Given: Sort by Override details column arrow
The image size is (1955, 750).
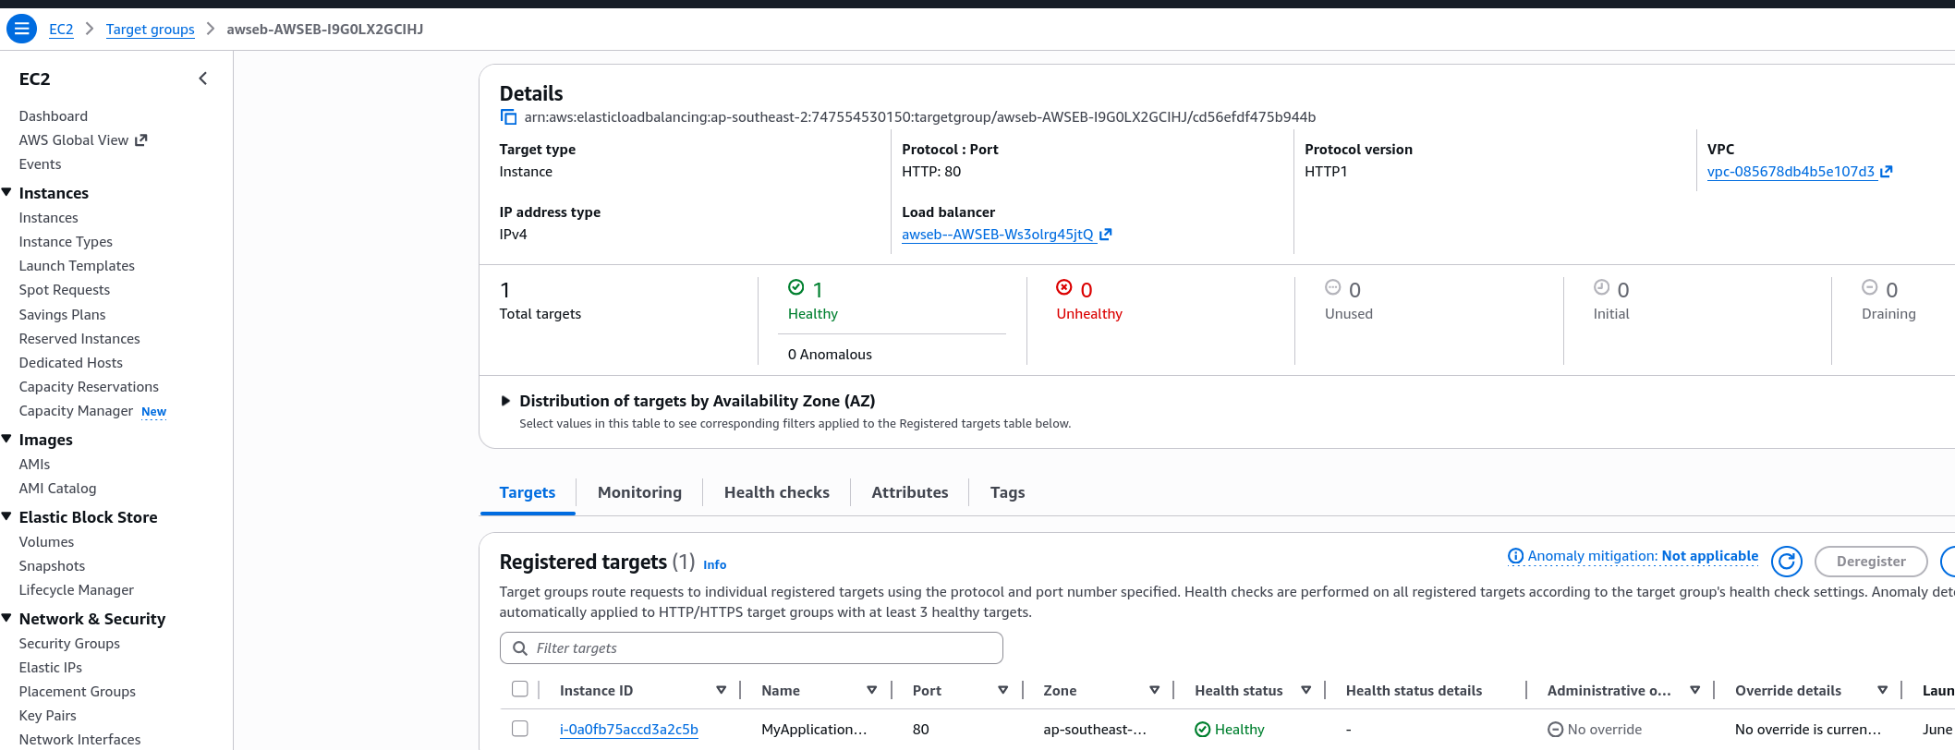Looking at the screenshot, I should click(1882, 690).
